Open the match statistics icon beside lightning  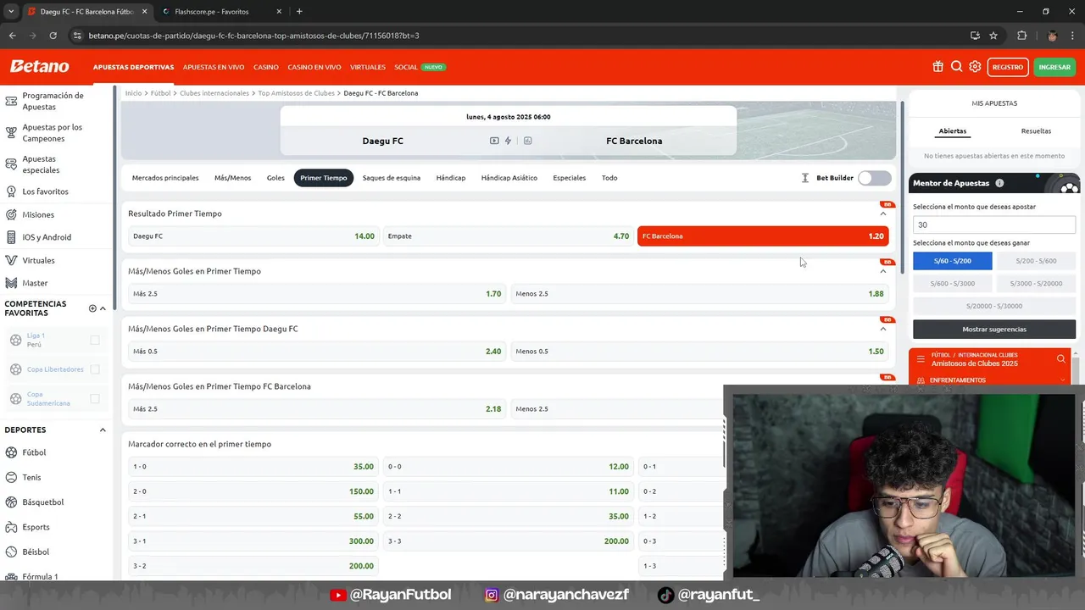[x=527, y=141]
